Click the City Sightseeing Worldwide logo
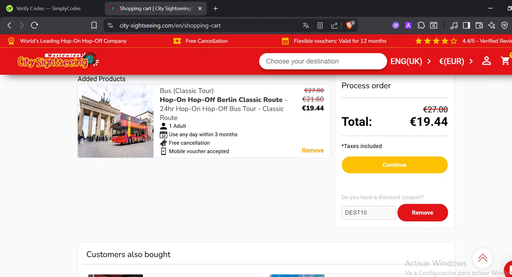Screen dimensions: 512x277 click(x=58, y=61)
